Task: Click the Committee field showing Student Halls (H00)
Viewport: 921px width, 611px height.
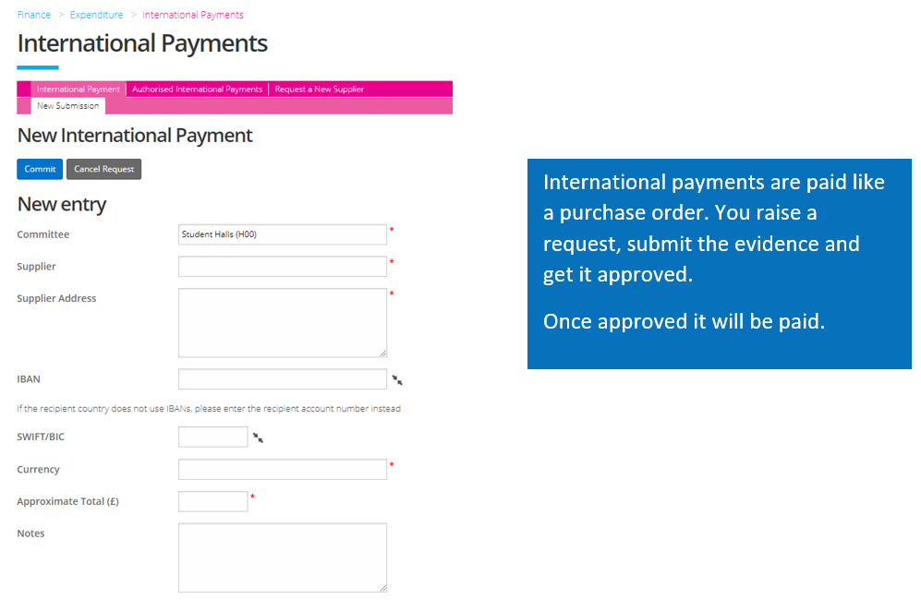Action: (x=282, y=234)
